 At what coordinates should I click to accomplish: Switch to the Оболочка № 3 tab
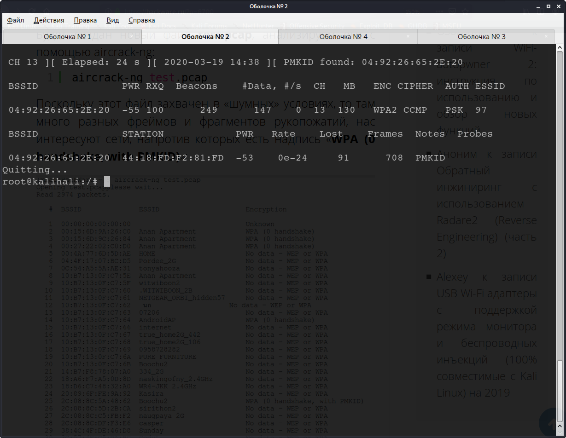pyautogui.click(x=481, y=36)
